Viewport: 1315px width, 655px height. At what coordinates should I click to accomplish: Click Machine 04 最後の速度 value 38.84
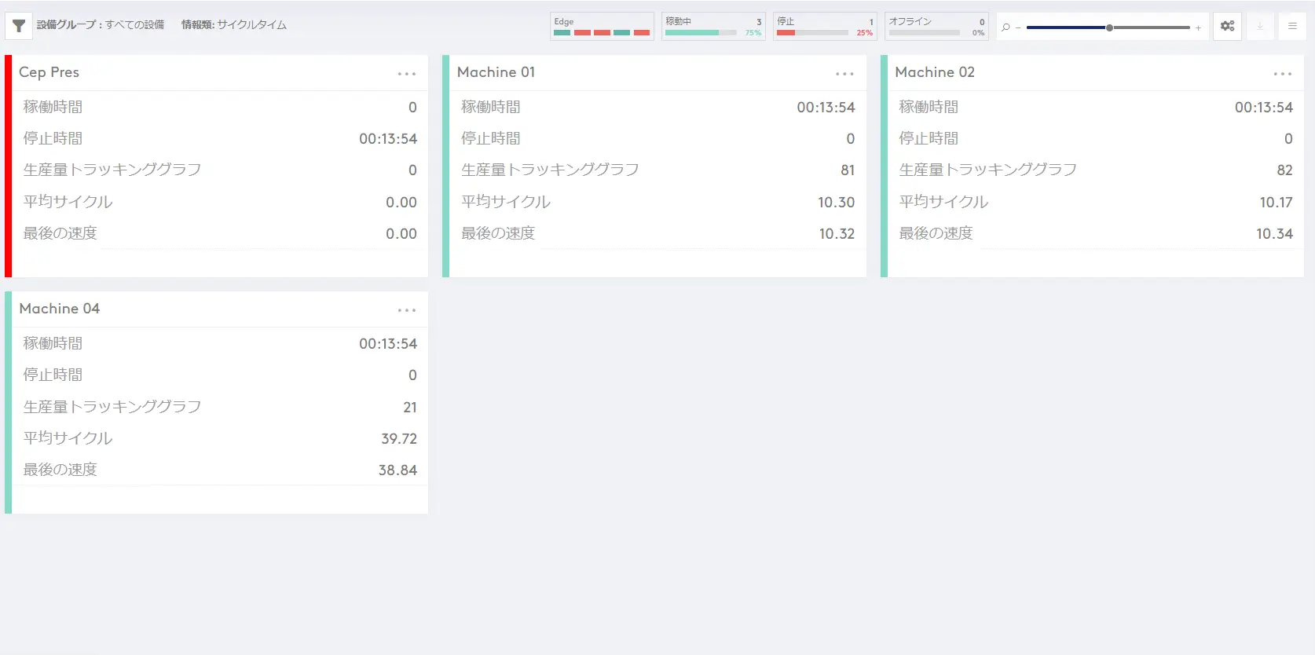(397, 470)
